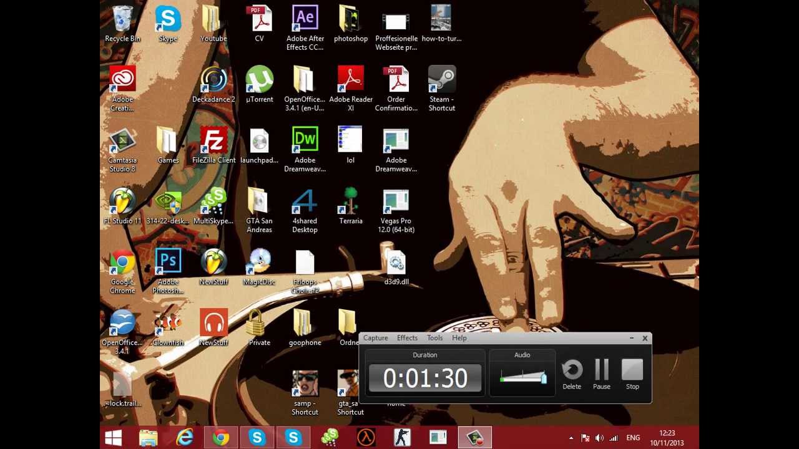This screenshot has height=449, width=799.
Task: Select the 4shared Desktop shortcut
Action: pyautogui.click(x=305, y=211)
